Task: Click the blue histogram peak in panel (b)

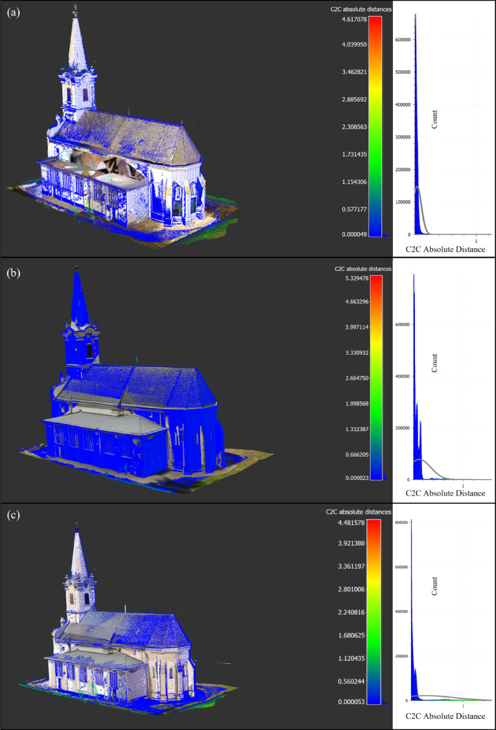Action: click(x=414, y=377)
